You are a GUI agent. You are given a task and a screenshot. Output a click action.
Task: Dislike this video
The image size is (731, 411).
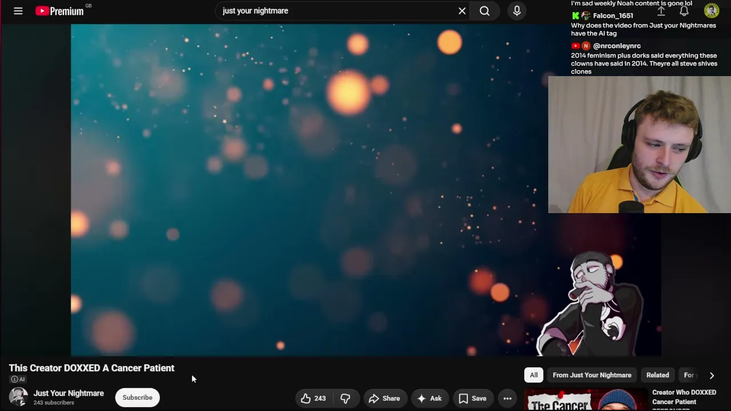[x=345, y=398]
